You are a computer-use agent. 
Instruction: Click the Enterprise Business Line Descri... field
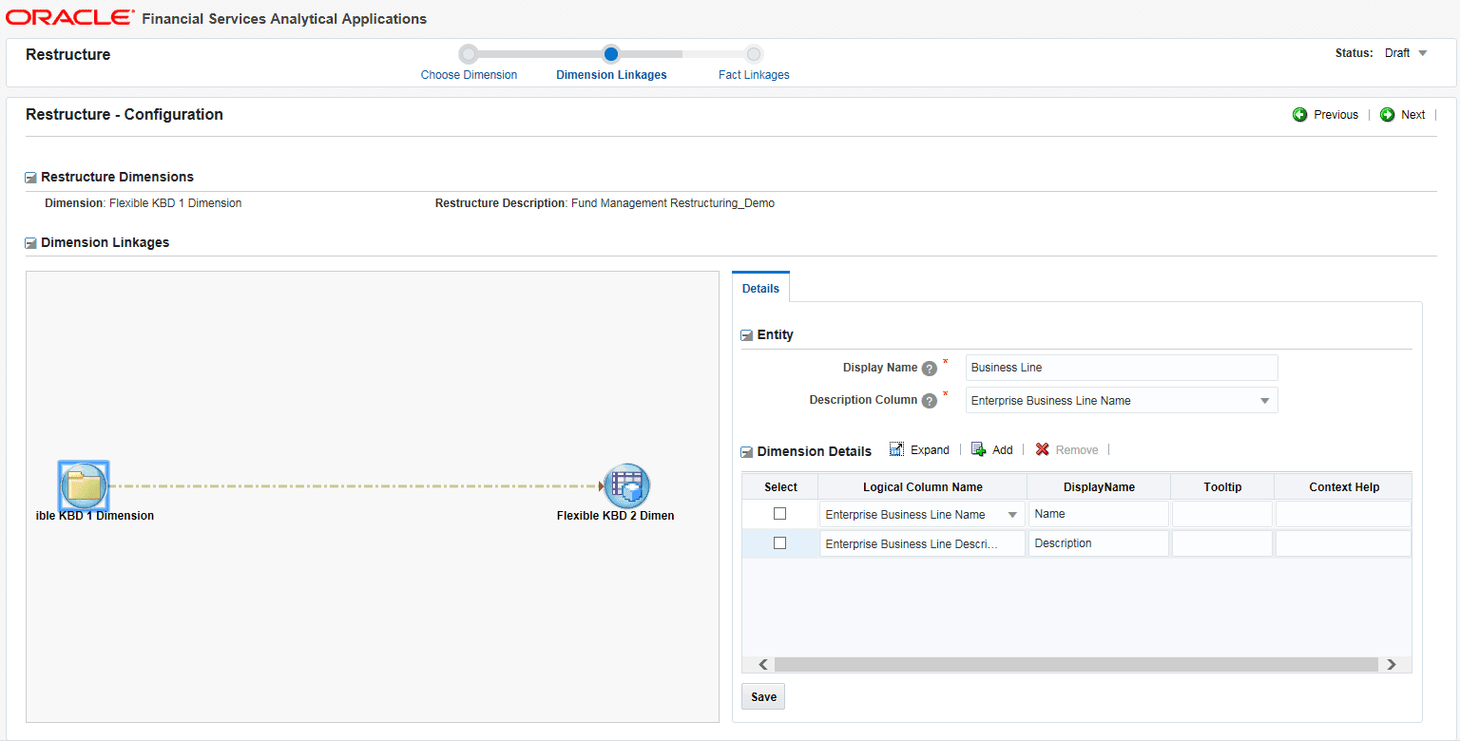(922, 543)
